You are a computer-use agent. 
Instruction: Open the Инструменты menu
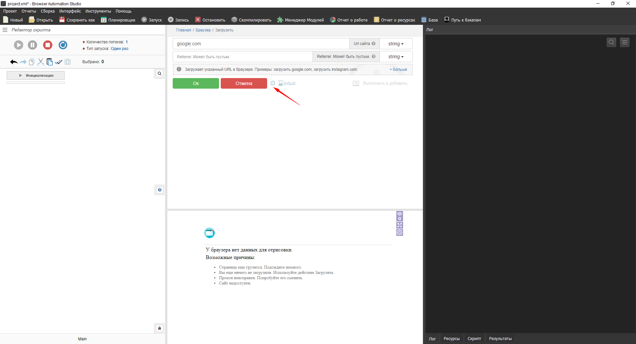pos(98,11)
